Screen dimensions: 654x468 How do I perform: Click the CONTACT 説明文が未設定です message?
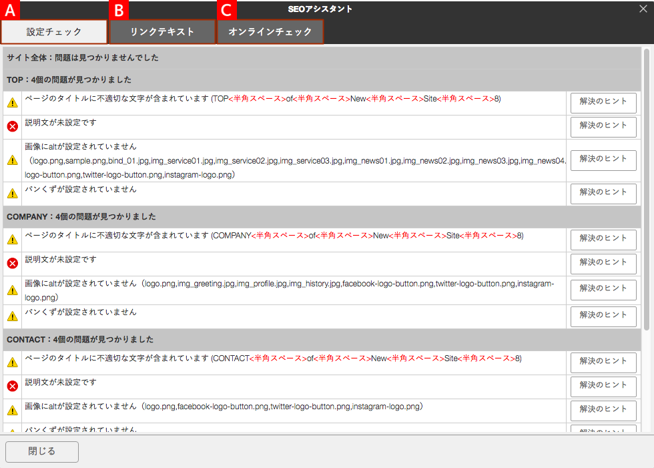point(61,382)
